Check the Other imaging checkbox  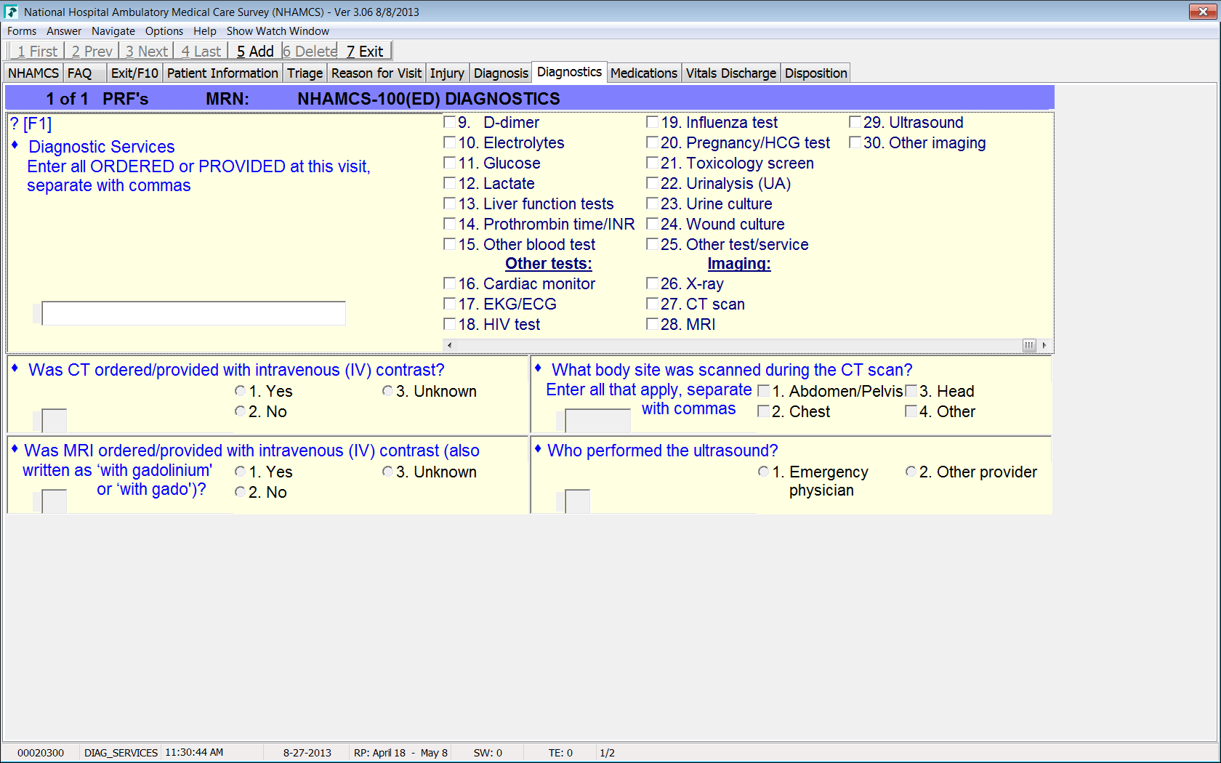pos(855,142)
